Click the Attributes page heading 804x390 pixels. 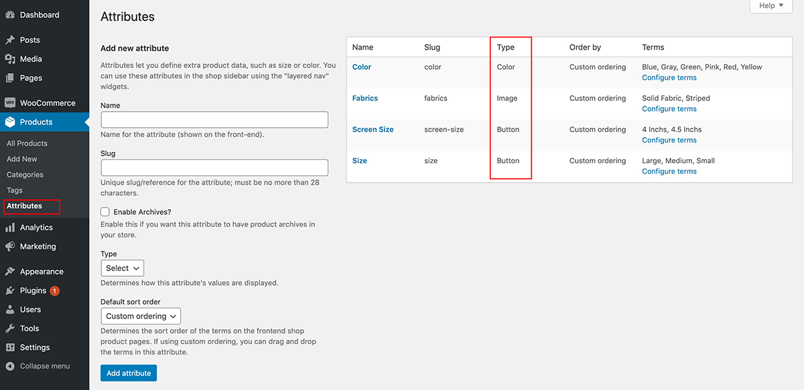(x=127, y=17)
